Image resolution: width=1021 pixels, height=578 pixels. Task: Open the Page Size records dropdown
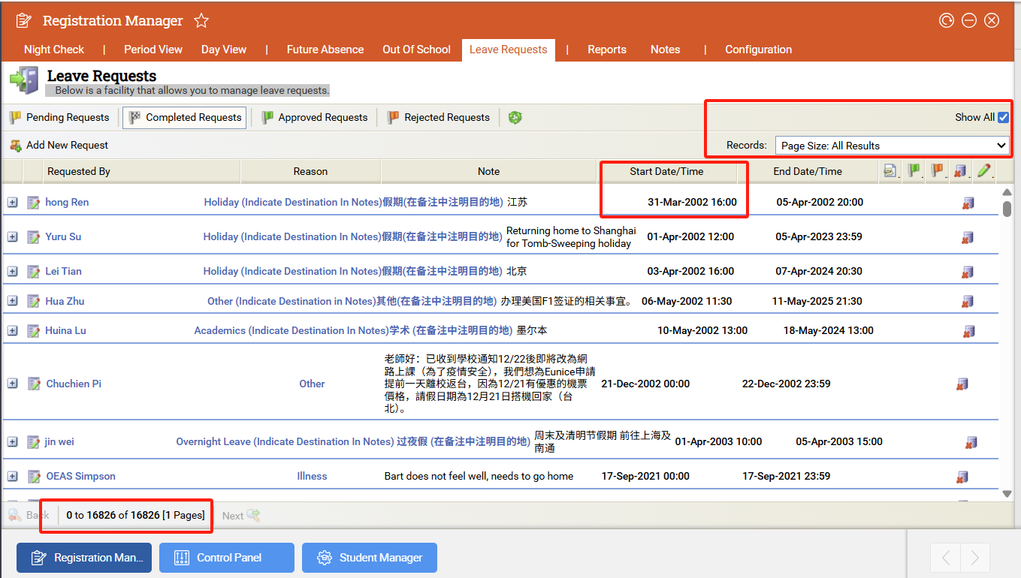(892, 146)
